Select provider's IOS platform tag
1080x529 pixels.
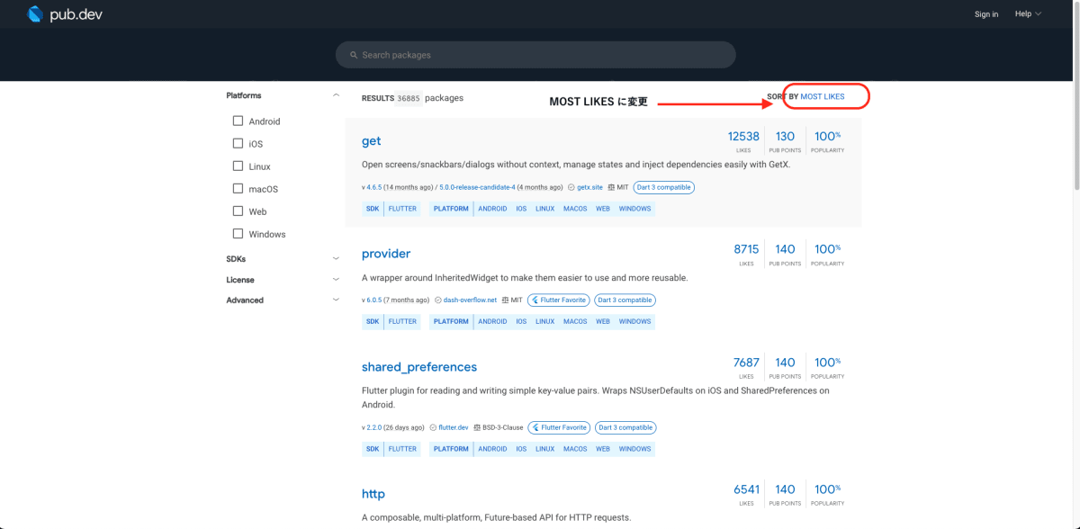tap(521, 321)
